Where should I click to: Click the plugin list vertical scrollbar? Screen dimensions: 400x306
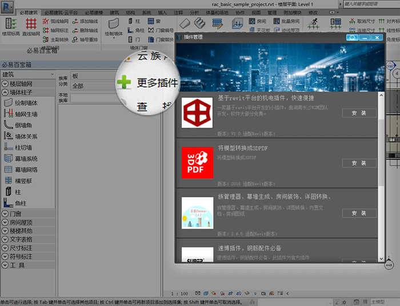pyautogui.click(x=381, y=143)
